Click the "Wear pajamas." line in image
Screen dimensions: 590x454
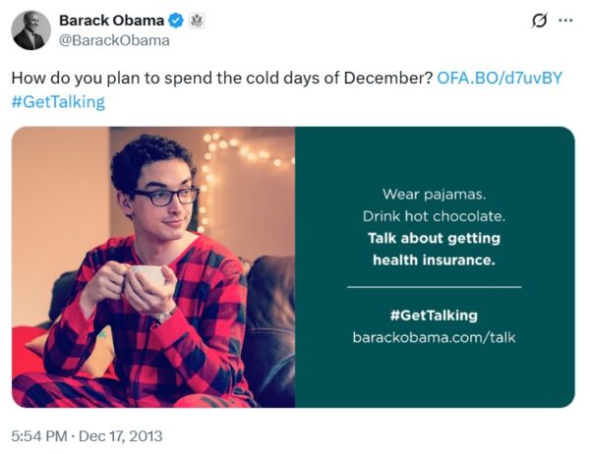click(x=434, y=194)
